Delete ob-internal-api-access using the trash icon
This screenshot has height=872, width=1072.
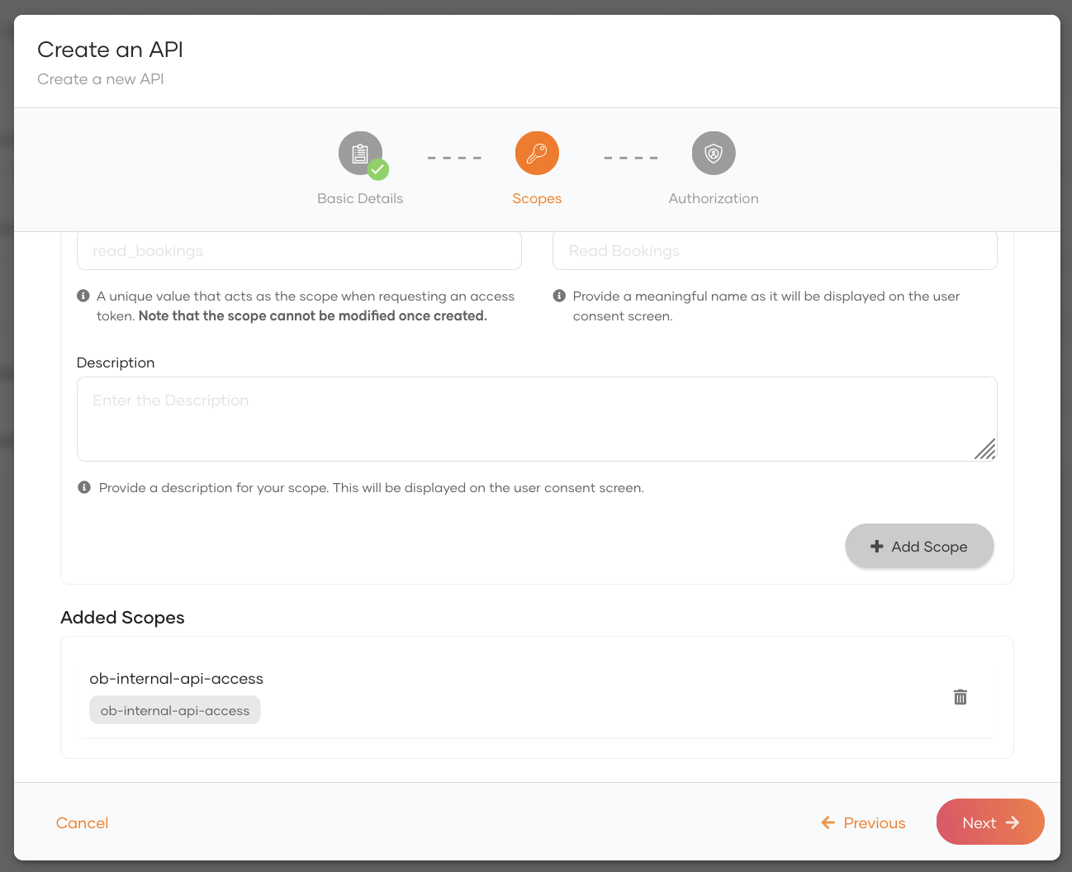(960, 696)
